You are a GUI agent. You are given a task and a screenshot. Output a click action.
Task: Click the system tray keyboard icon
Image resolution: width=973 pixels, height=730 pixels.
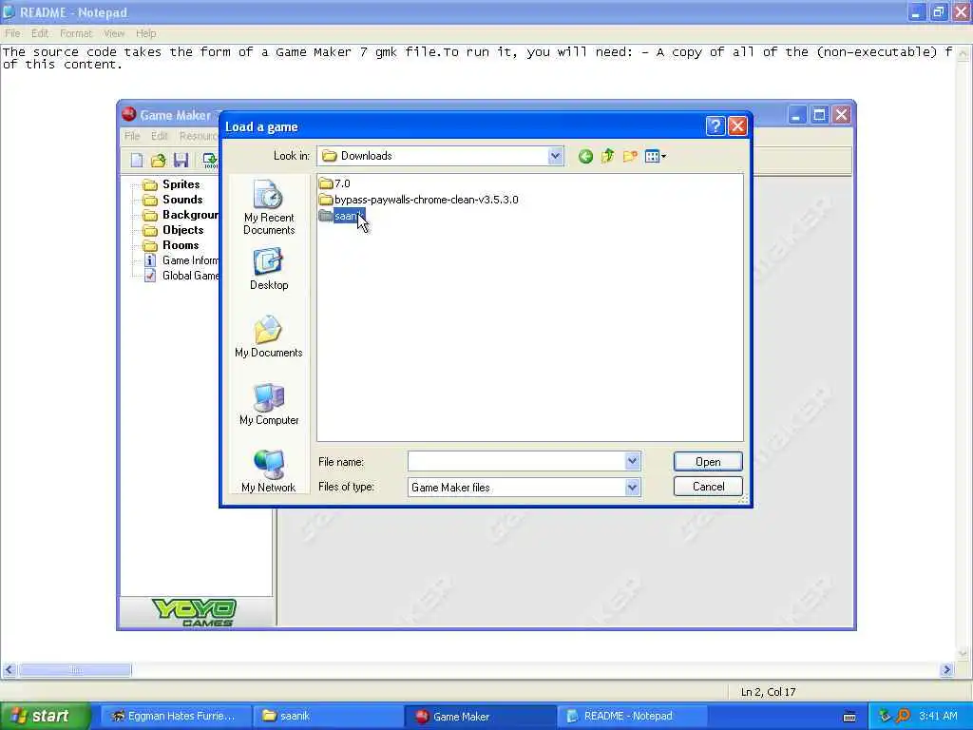tap(849, 717)
